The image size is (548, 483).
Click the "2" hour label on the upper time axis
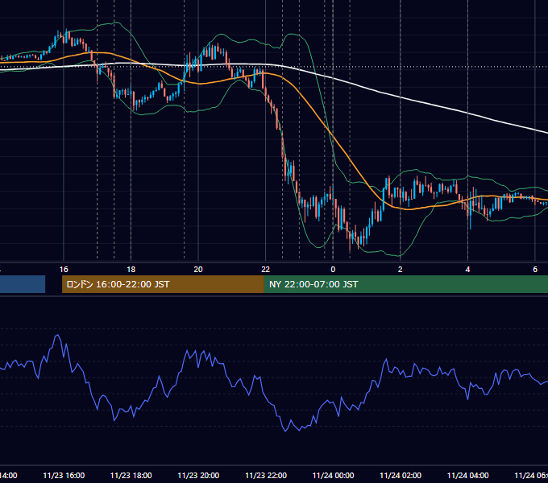pos(401,270)
